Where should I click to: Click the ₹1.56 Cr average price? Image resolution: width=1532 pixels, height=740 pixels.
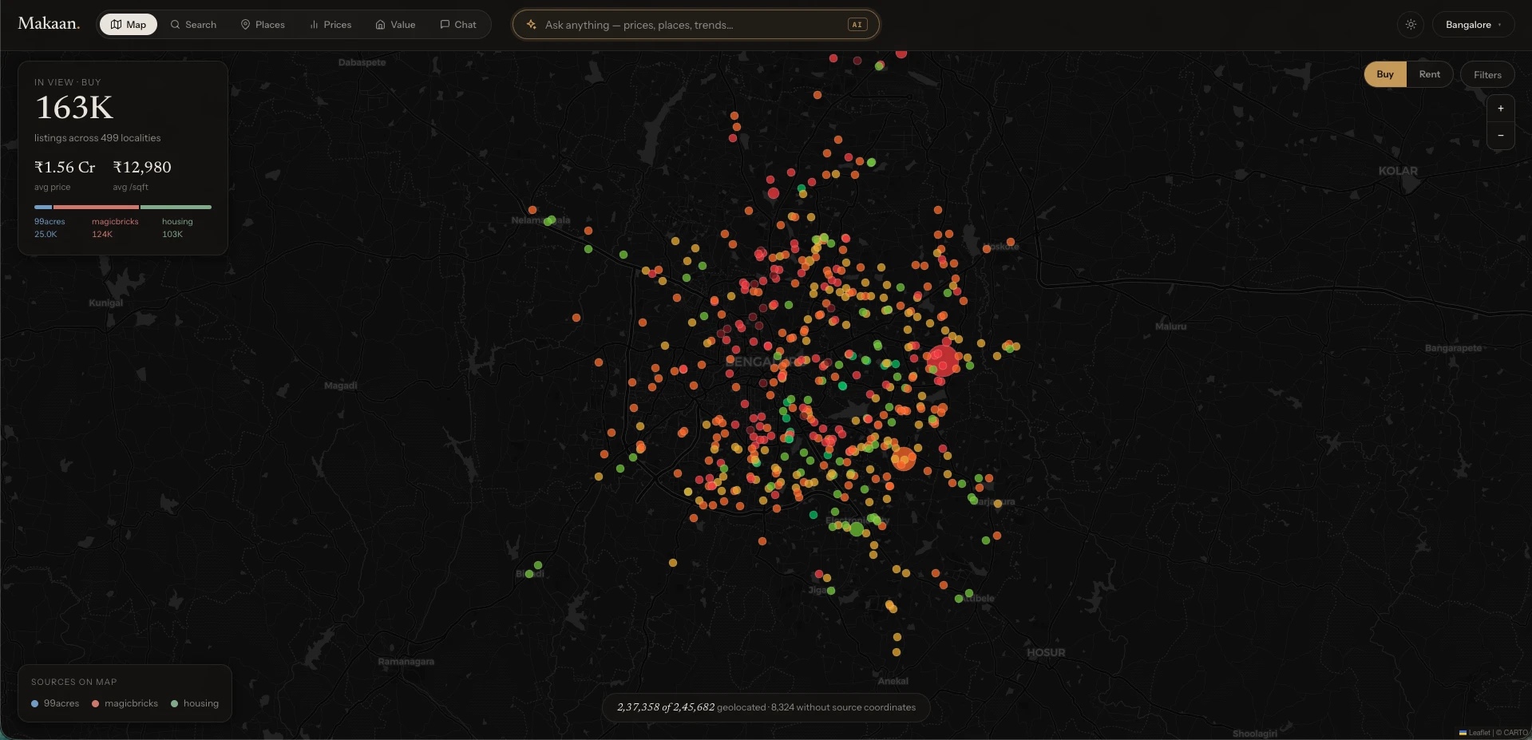[x=65, y=167]
